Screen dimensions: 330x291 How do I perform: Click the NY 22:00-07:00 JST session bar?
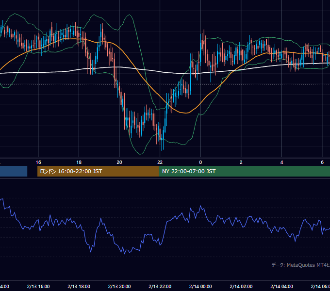tap(244, 171)
